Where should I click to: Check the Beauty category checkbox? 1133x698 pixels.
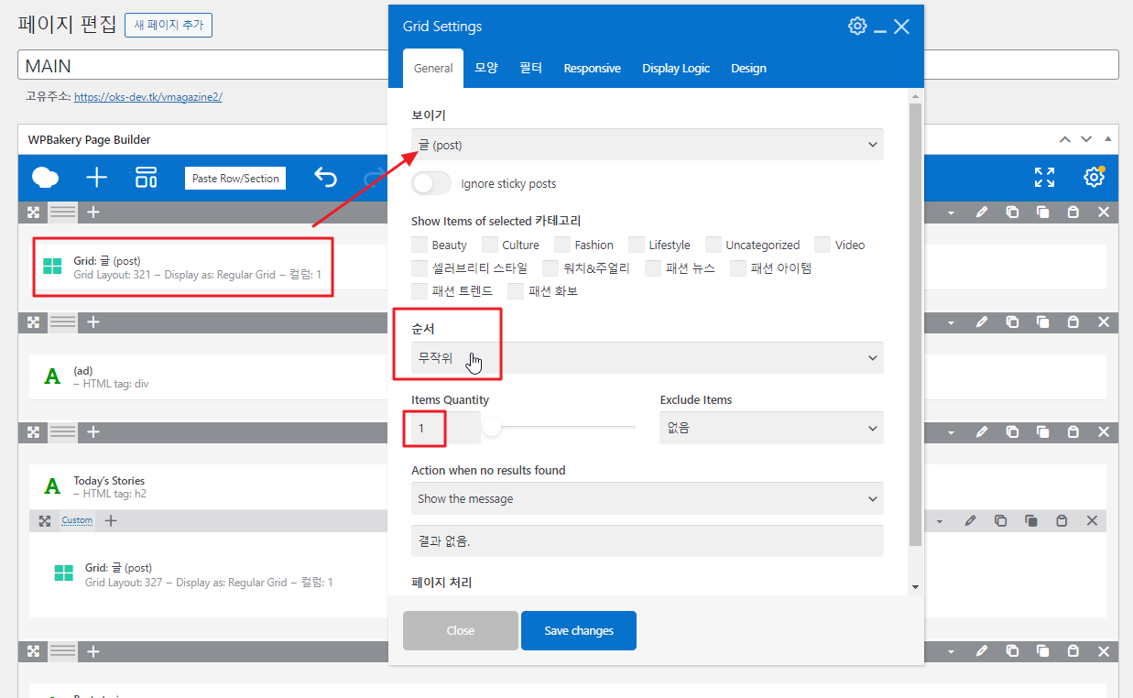[x=419, y=245]
